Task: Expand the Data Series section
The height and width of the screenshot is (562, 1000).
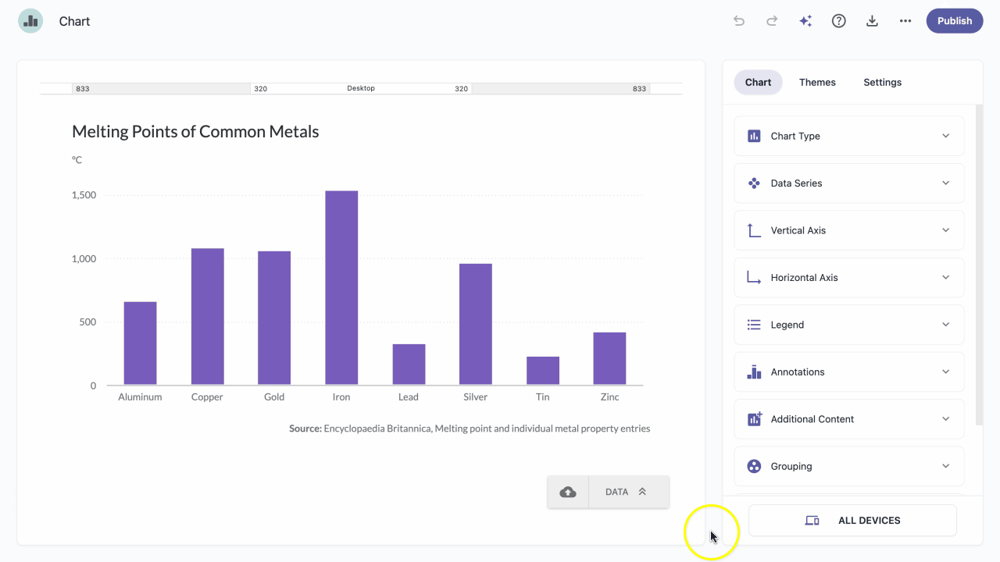Action: tap(849, 183)
